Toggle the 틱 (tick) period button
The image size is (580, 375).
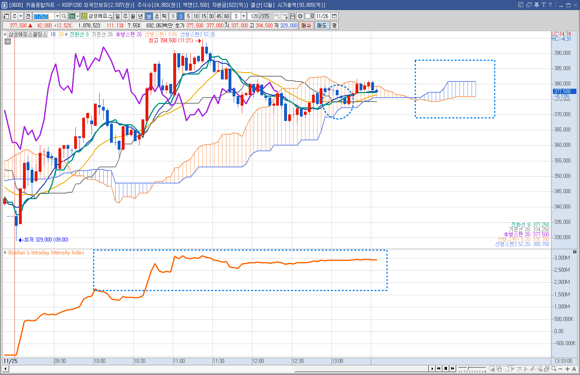[164, 16]
